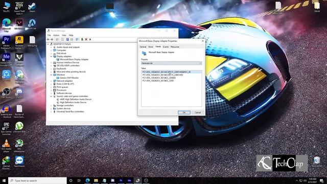
Task: Open Adobe Premiere Pro desktop shortcut
Action: (6, 42)
